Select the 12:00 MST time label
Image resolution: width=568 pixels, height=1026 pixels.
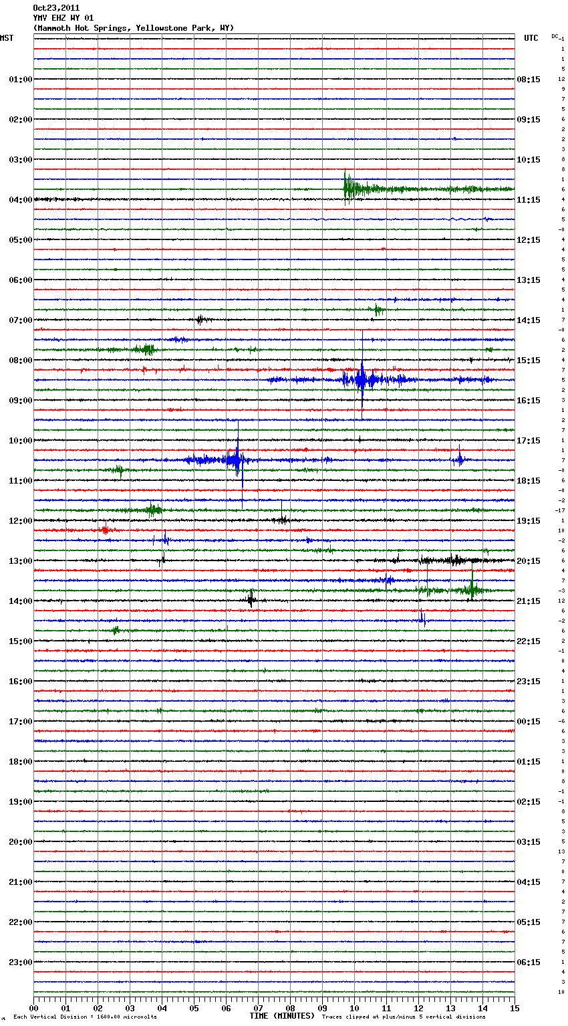[x=20, y=520]
